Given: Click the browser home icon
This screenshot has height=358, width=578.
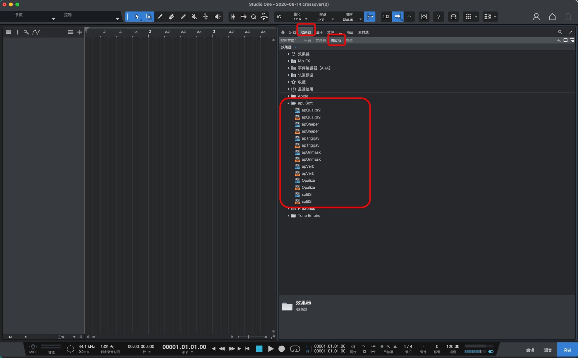Looking at the screenshot, I should pyautogui.click(x=283, y=32).
